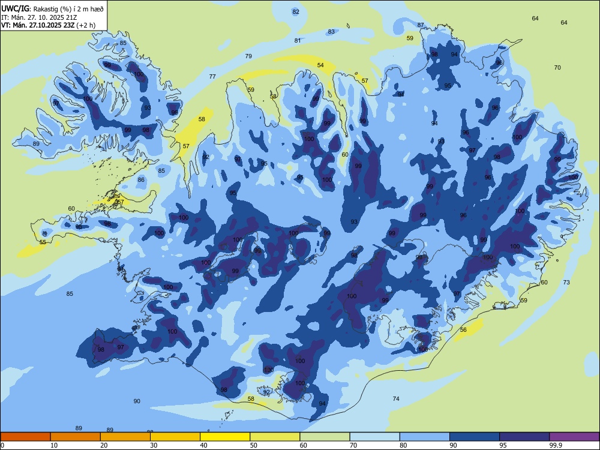This screenshot has height=450, width=600.
Task: Click the '30' legend tick label
Action: coord(154,445)
